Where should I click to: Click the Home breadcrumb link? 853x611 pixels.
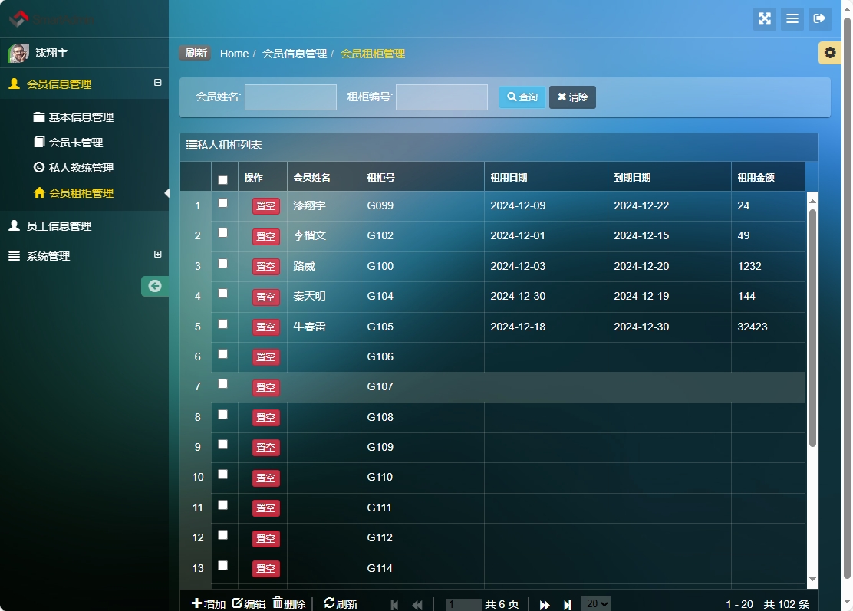click(234, 54)
